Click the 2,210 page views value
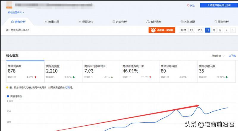 (52, 71)
